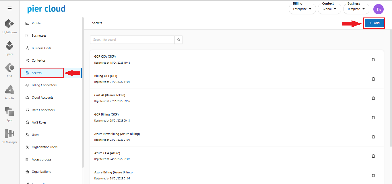Open the Space module icon
Viewport: 392px width, 184px height.
(9, 46)
